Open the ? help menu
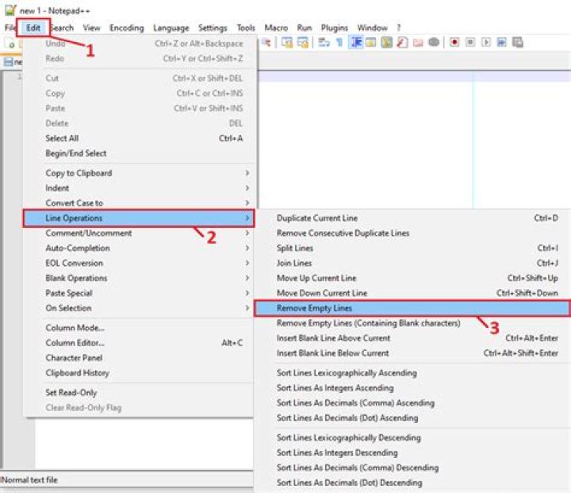Viewport: 571px width, 493px height. tap(399, 28)
